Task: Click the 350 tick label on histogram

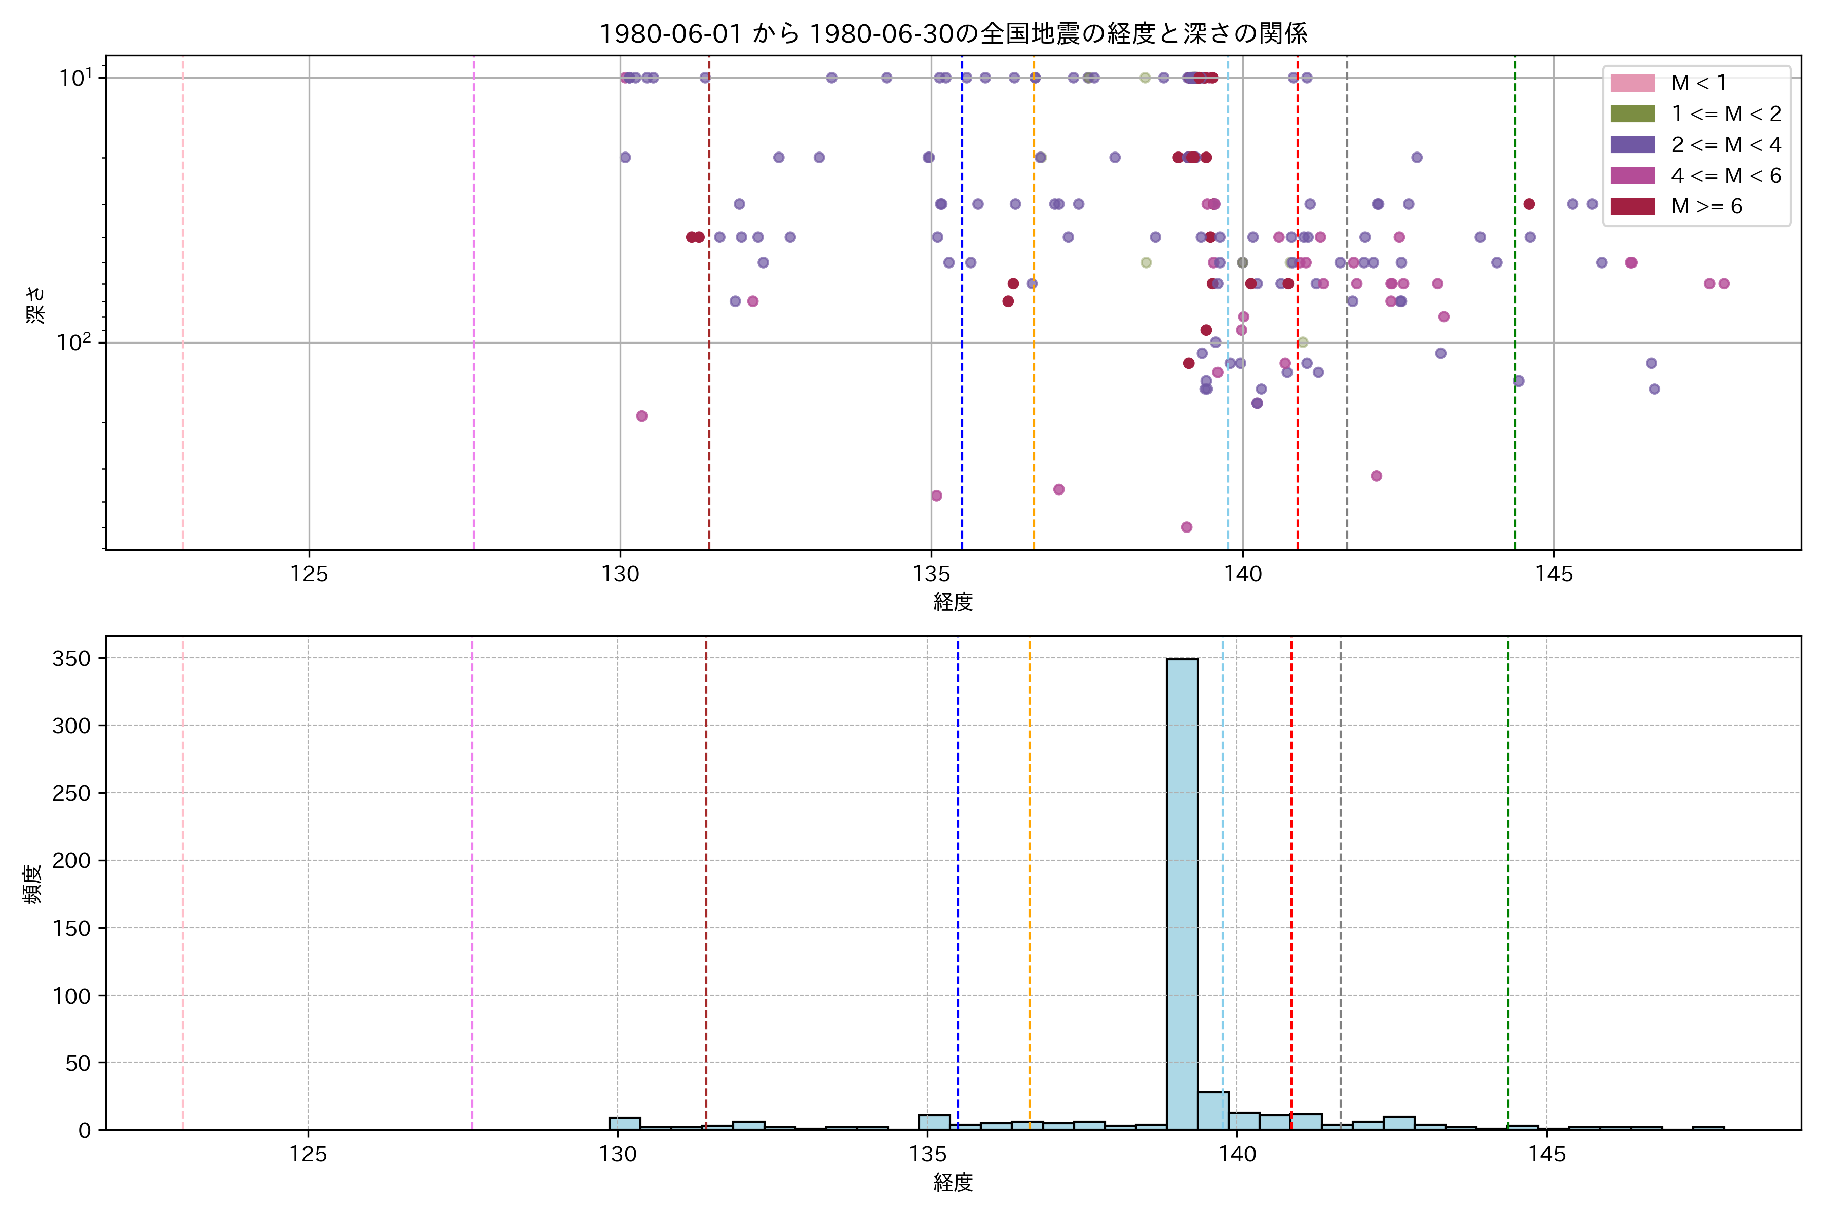Action: tap(71, 658)
